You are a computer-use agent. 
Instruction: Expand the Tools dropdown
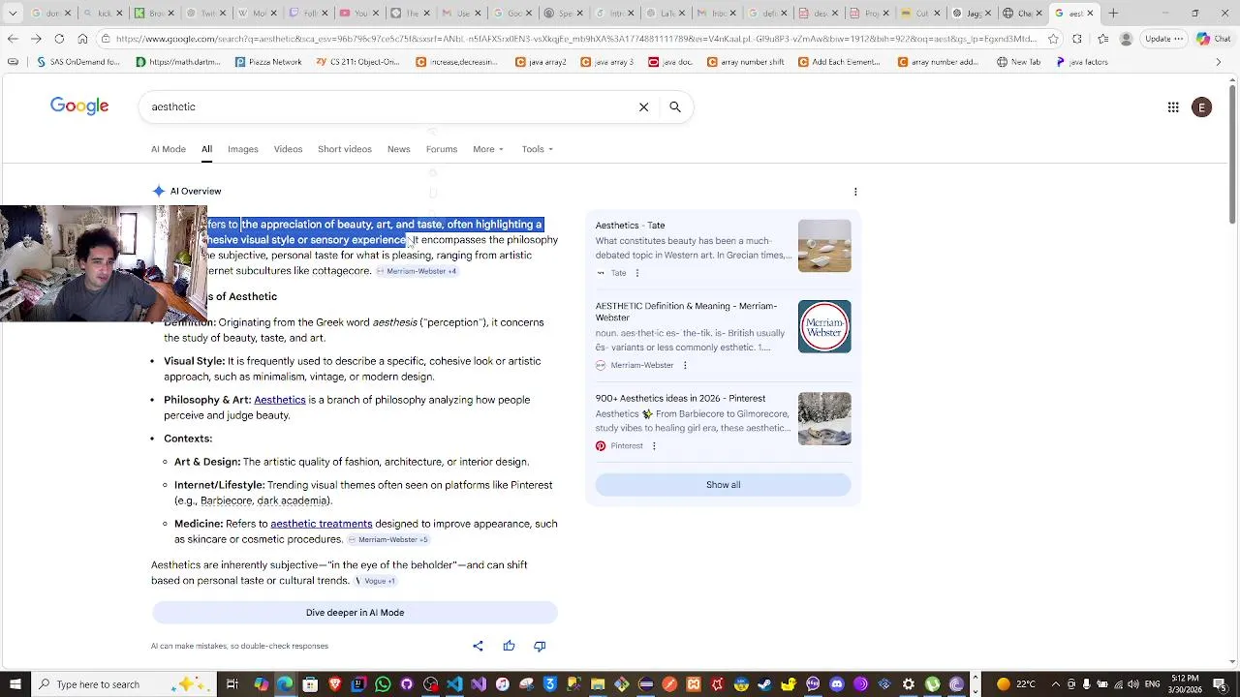point(538,149)
